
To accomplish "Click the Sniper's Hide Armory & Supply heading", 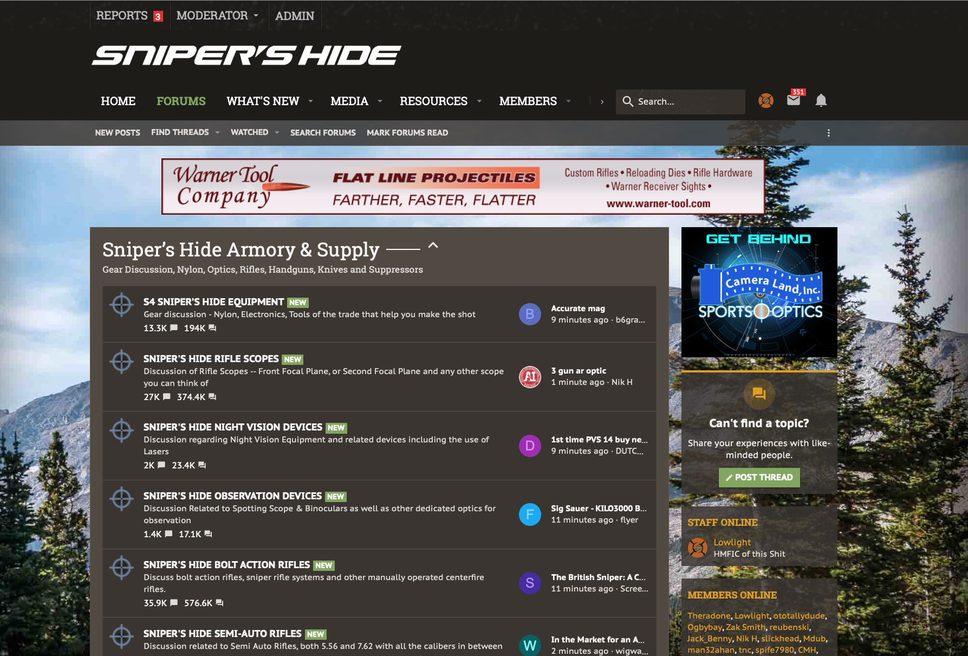I will tap(241, 249).
